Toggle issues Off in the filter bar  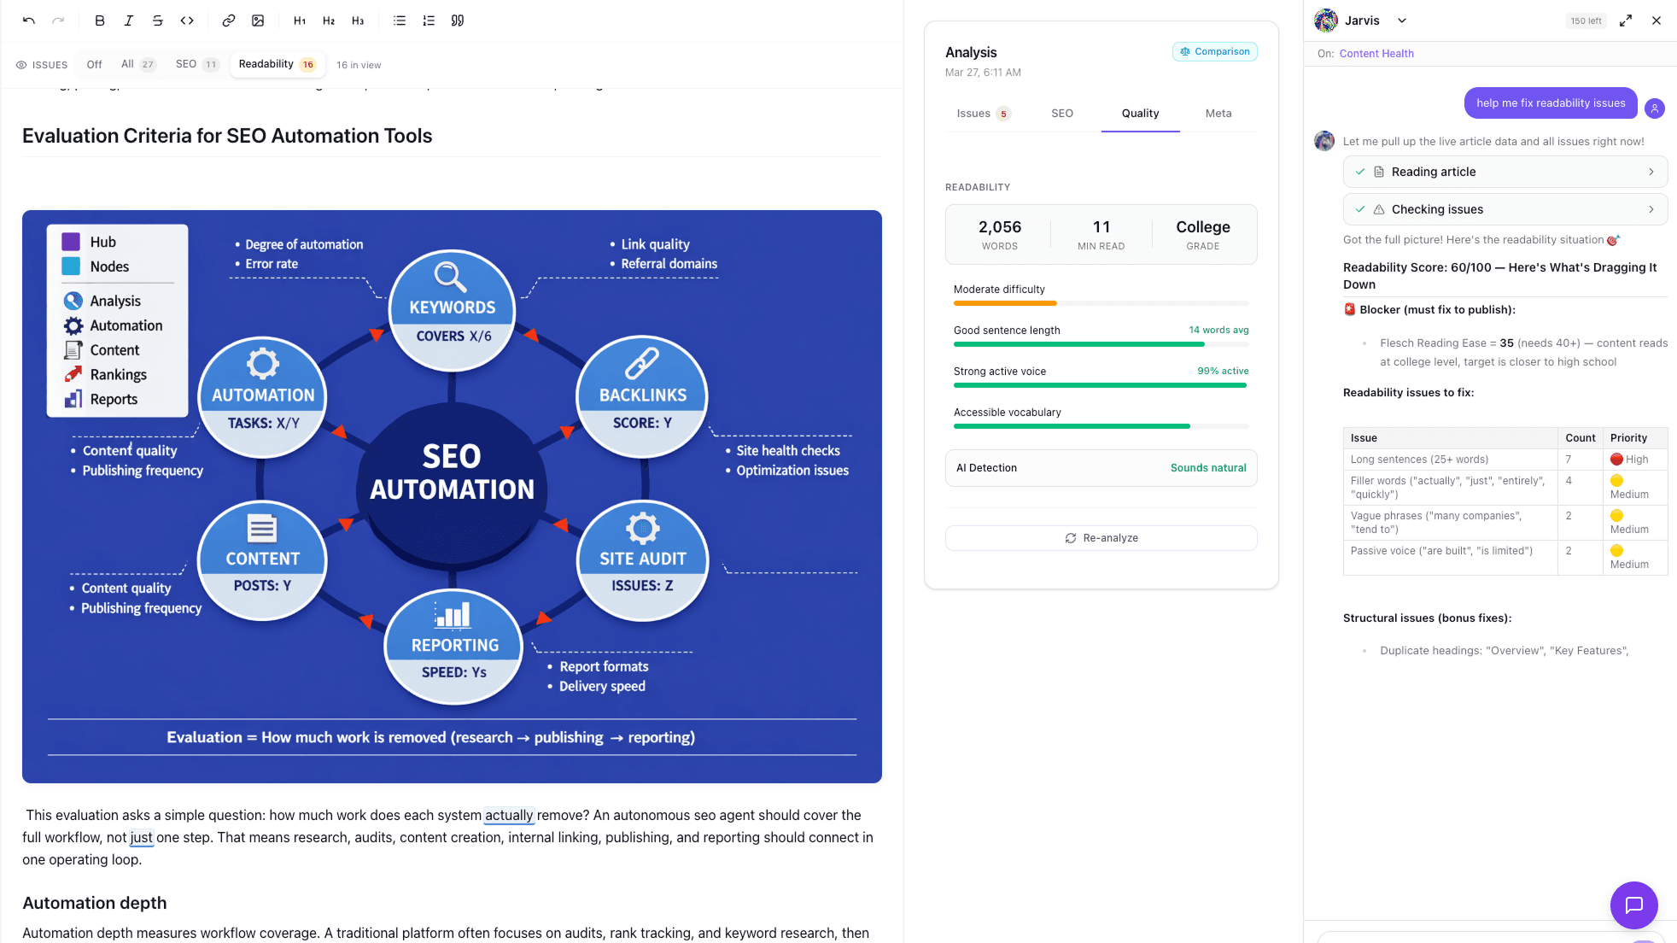point(93,63)
